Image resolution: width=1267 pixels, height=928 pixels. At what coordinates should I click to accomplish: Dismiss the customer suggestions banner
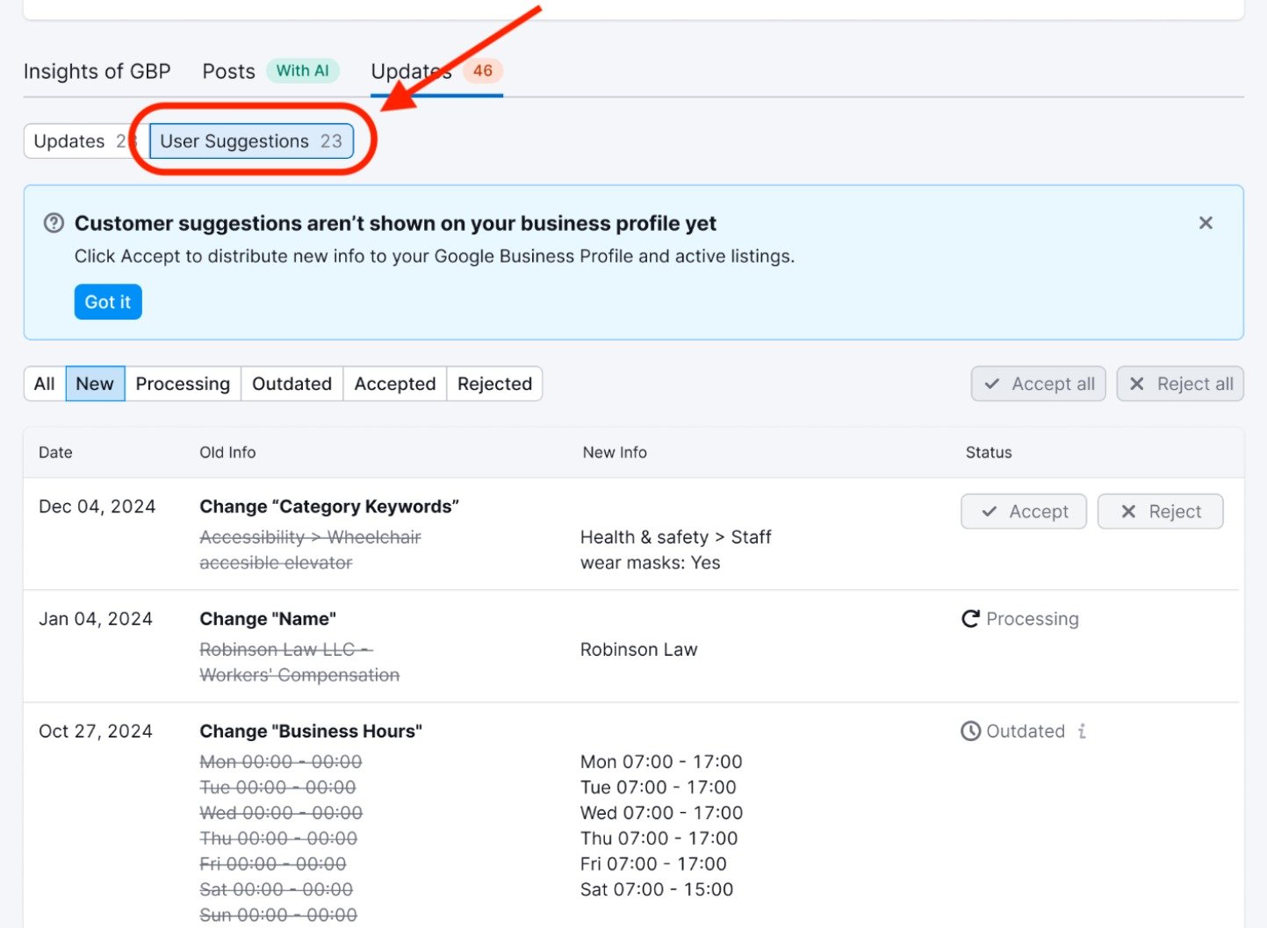tap(1206, 223)
